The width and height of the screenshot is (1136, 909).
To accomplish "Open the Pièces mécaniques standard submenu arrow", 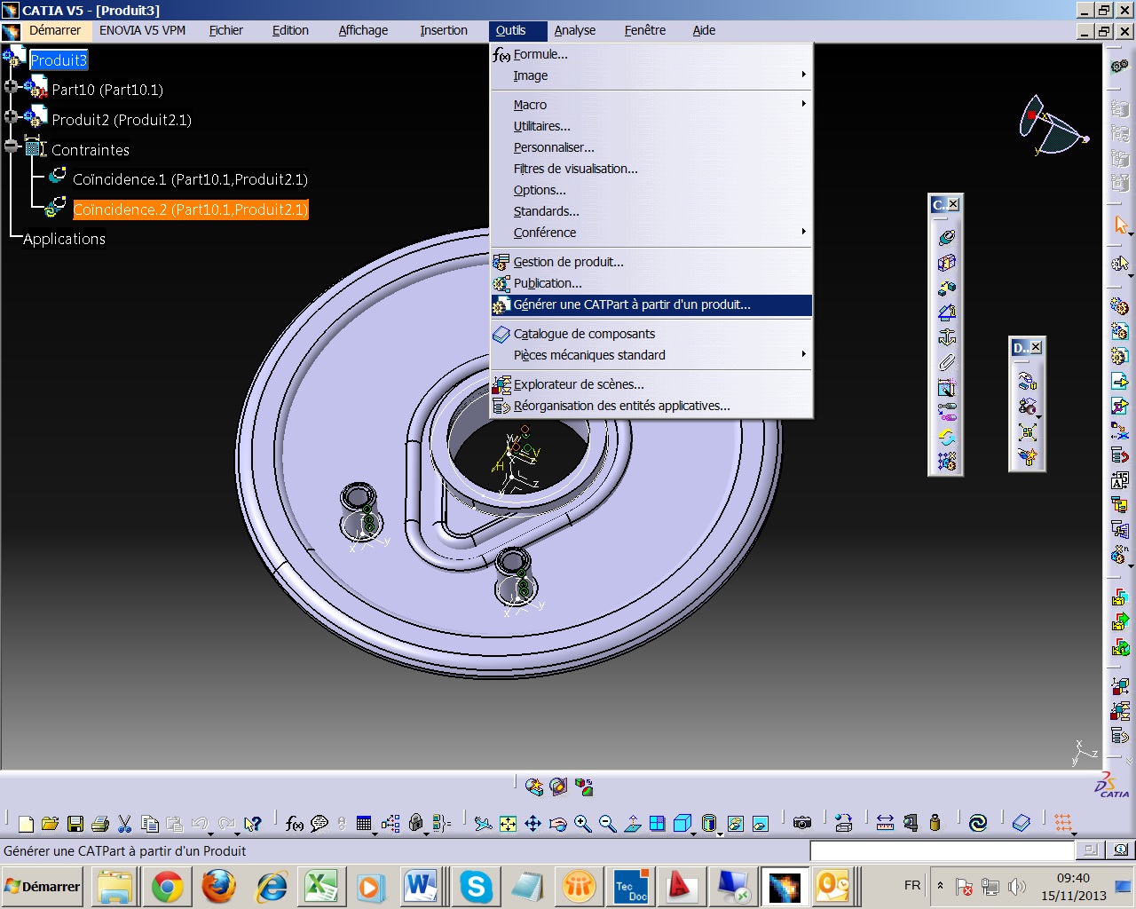I will [803, 354].
